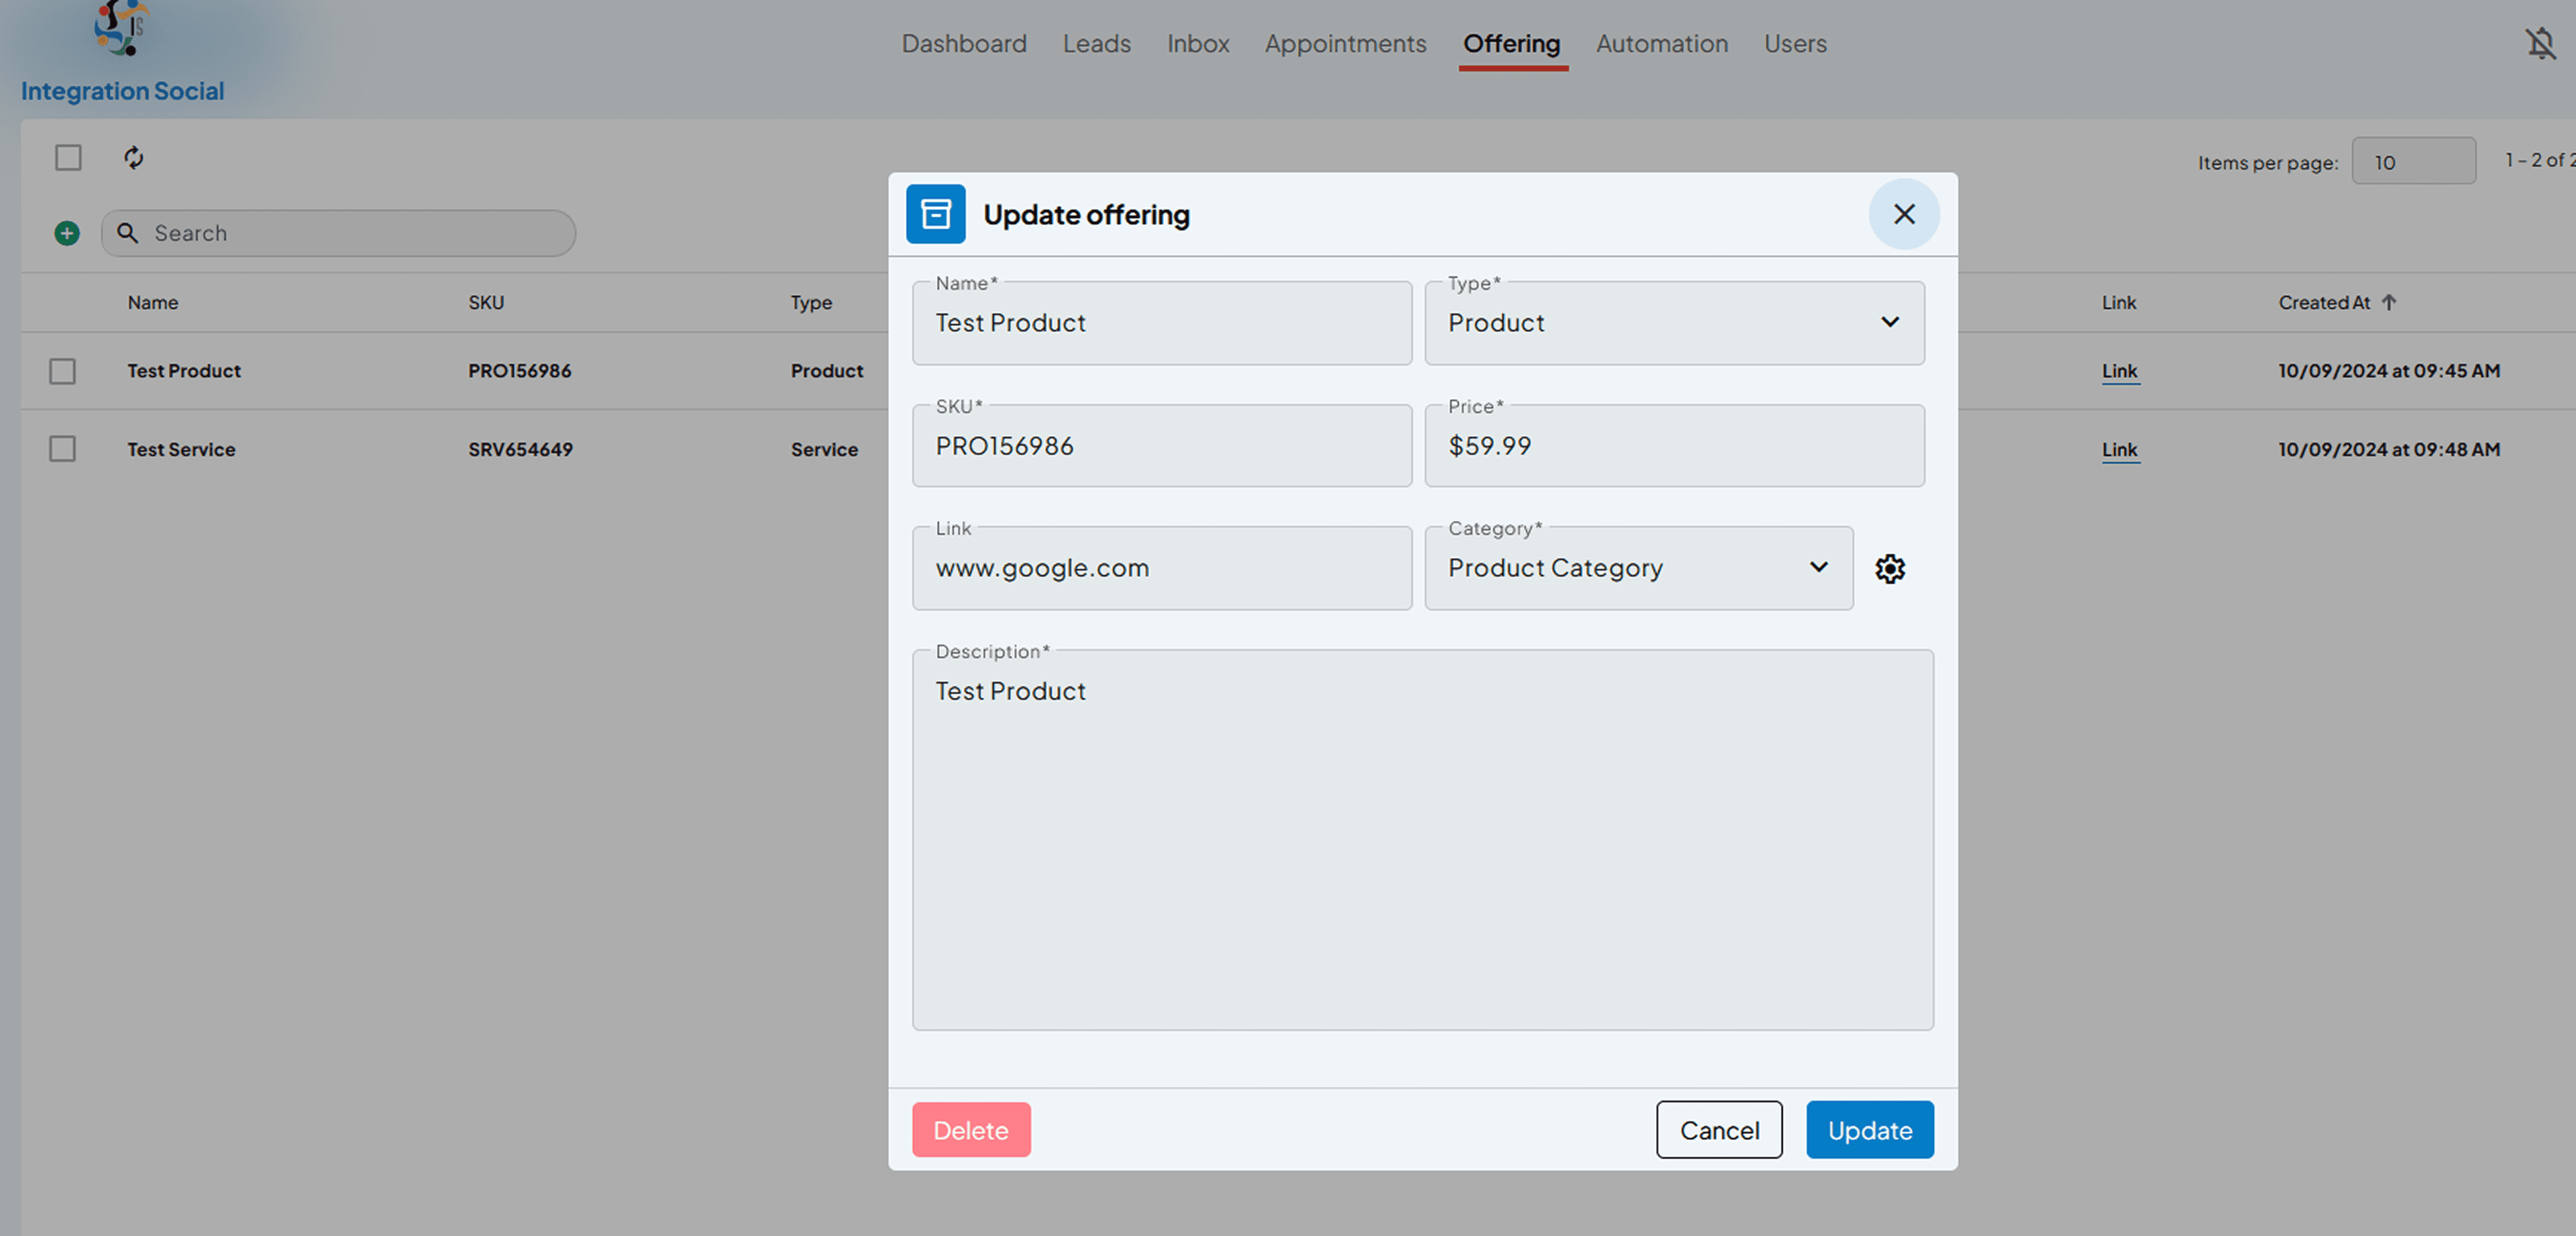The image size is (2576, 1236).
Task: Close the Update offering dialog
Action: (1903, 214)
